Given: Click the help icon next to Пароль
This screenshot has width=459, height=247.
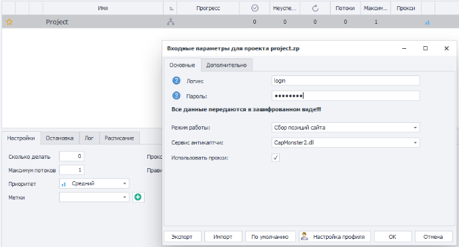Looking at the screenshot, I should 177,96.
